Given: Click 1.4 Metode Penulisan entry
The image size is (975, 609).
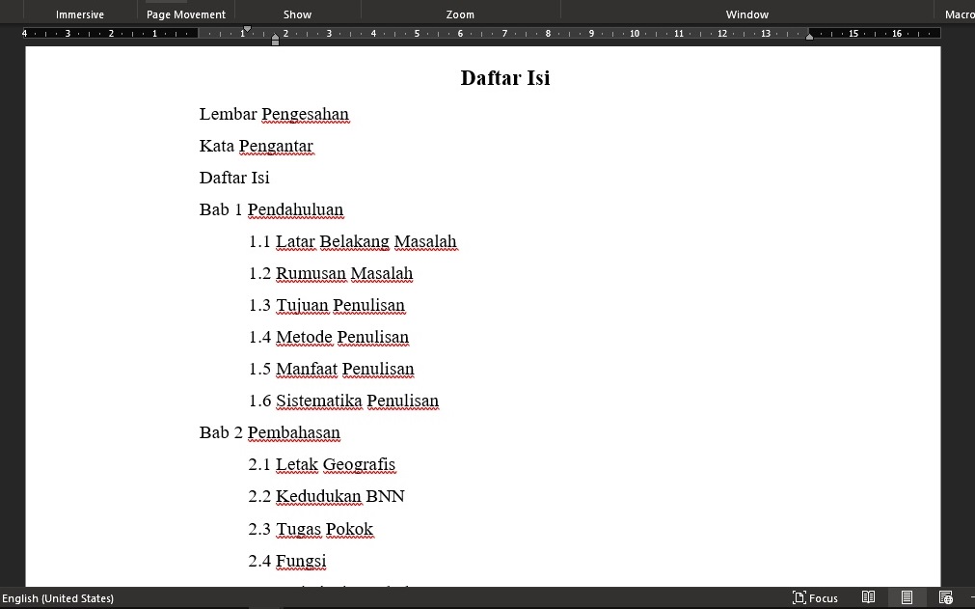Looking at the screenshot, I should [329, 337].
